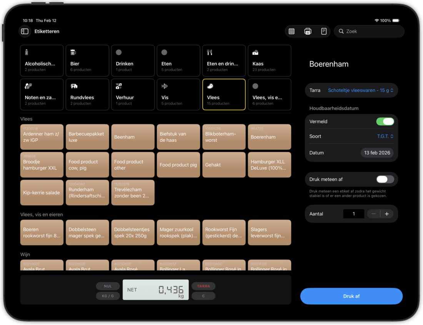Switch to the Verhuur category
The height and width of the screenshot is (325, 423).
[x=133, y=94]
